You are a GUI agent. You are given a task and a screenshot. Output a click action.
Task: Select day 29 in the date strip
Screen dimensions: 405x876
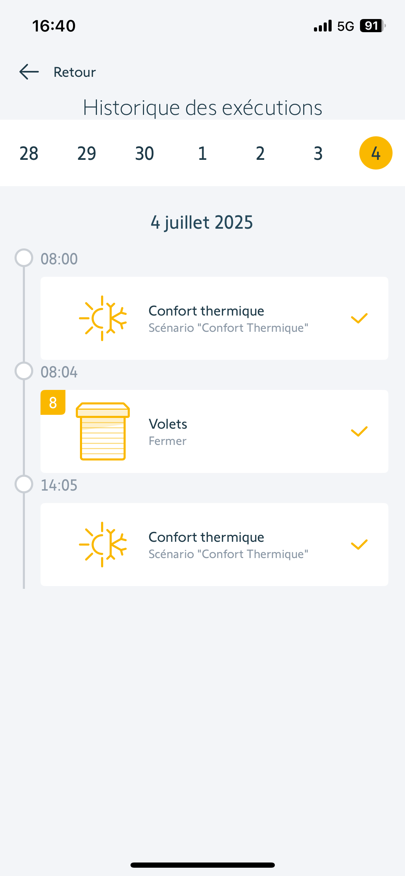(87, 153)
